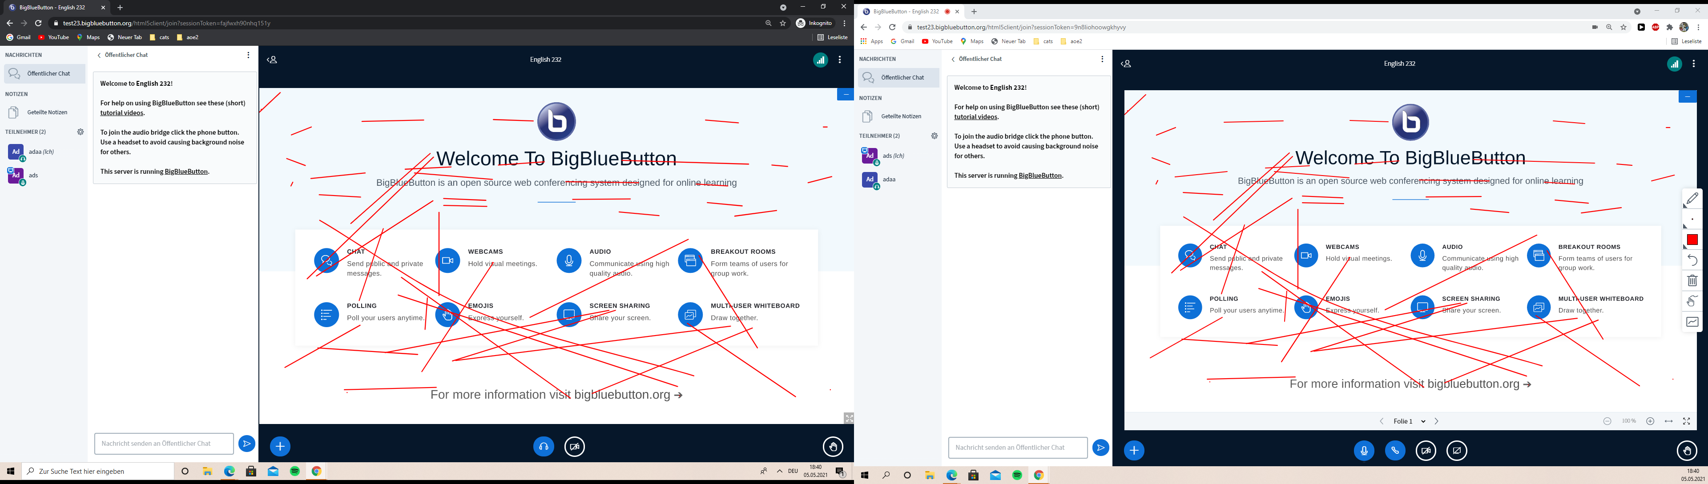The height and width of the screenshot is (484, 1708).
Task: Select the pencil tool in the right whiteboard toolbar
Action: [x=1692, y=199]
